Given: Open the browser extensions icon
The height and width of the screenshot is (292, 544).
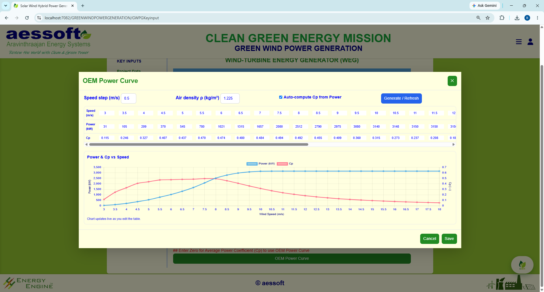Looking at the screenshot, I should pos(502,18).
